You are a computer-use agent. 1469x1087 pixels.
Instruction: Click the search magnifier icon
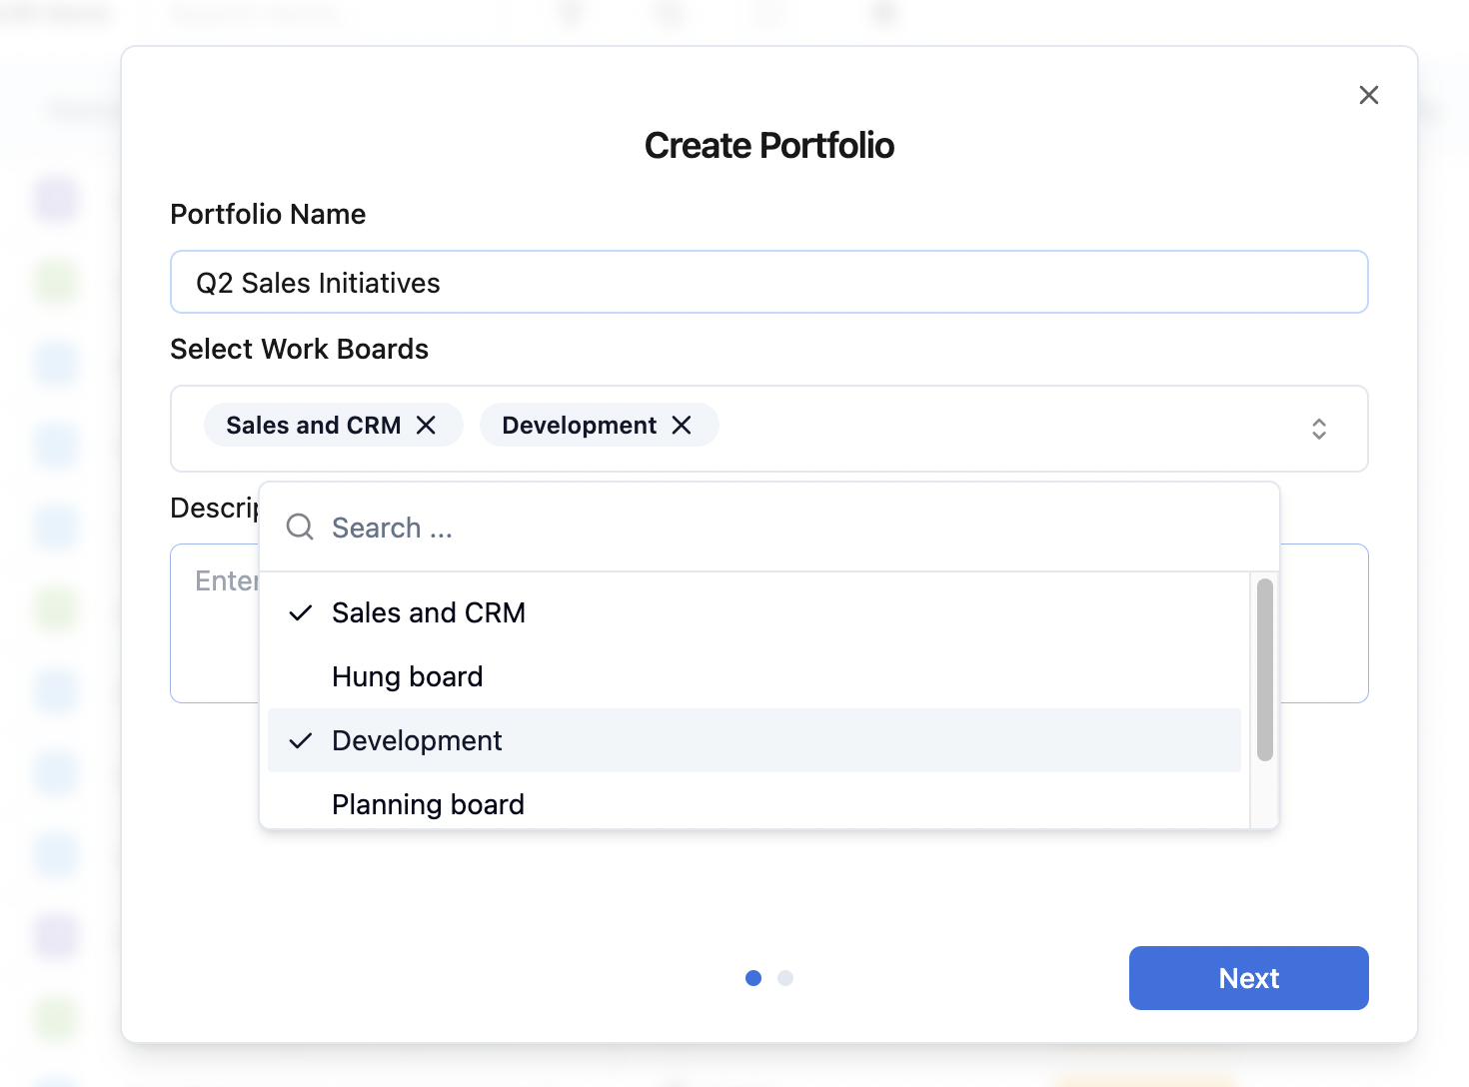click(299, 527)
